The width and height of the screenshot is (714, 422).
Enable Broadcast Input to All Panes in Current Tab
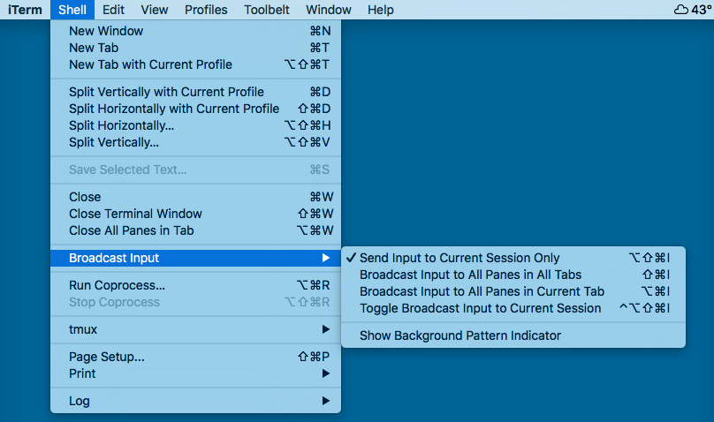513,291
